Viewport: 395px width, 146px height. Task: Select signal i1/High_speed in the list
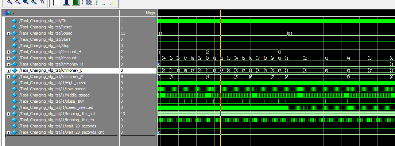(x=53, y=83)
